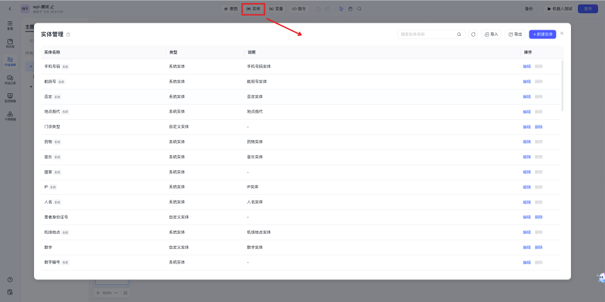Open 对话记录 in the left sidebar
Screen dimensions: 605x302
(x=10, y=79)
